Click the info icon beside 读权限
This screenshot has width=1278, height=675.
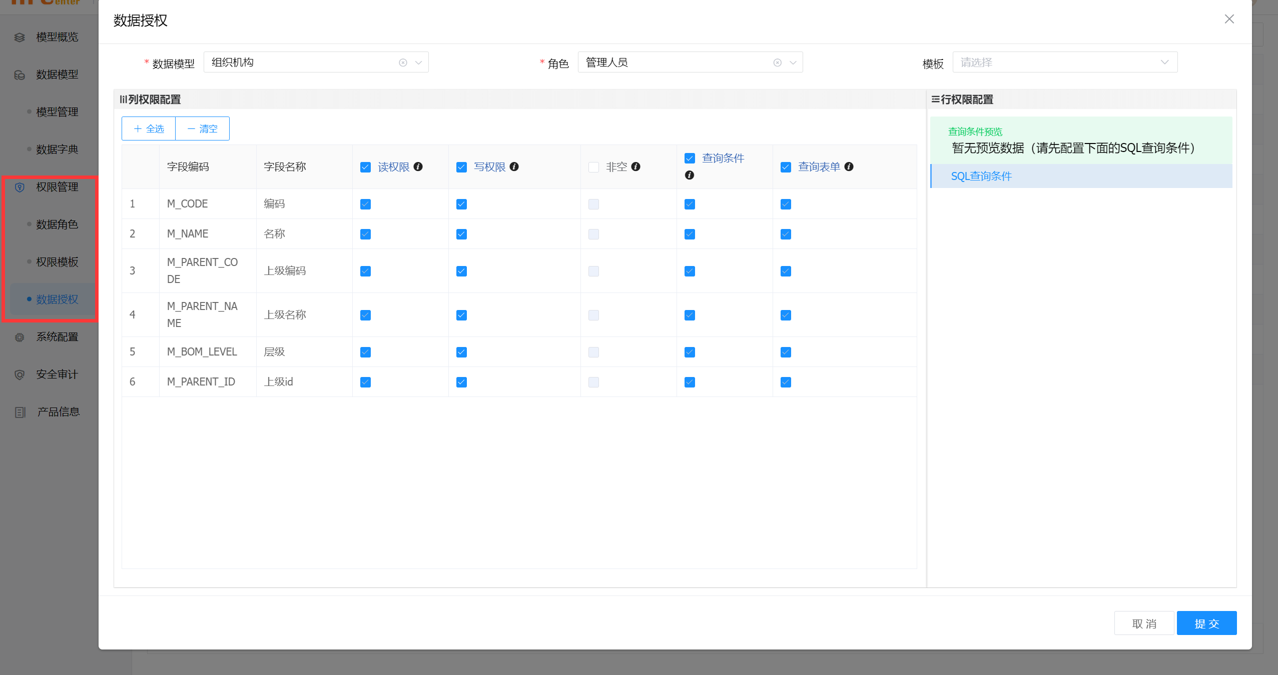coord(418,166)
